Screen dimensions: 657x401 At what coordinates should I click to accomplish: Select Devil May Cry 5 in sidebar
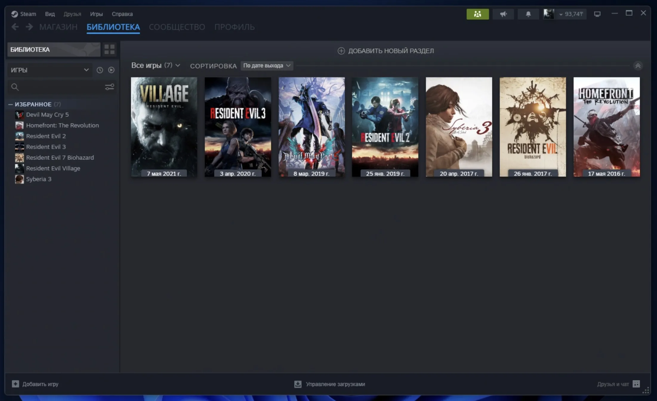click(x=47, y=115)
